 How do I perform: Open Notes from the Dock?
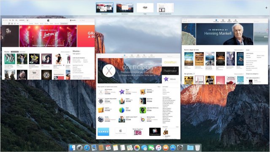(x=115, y=148)
